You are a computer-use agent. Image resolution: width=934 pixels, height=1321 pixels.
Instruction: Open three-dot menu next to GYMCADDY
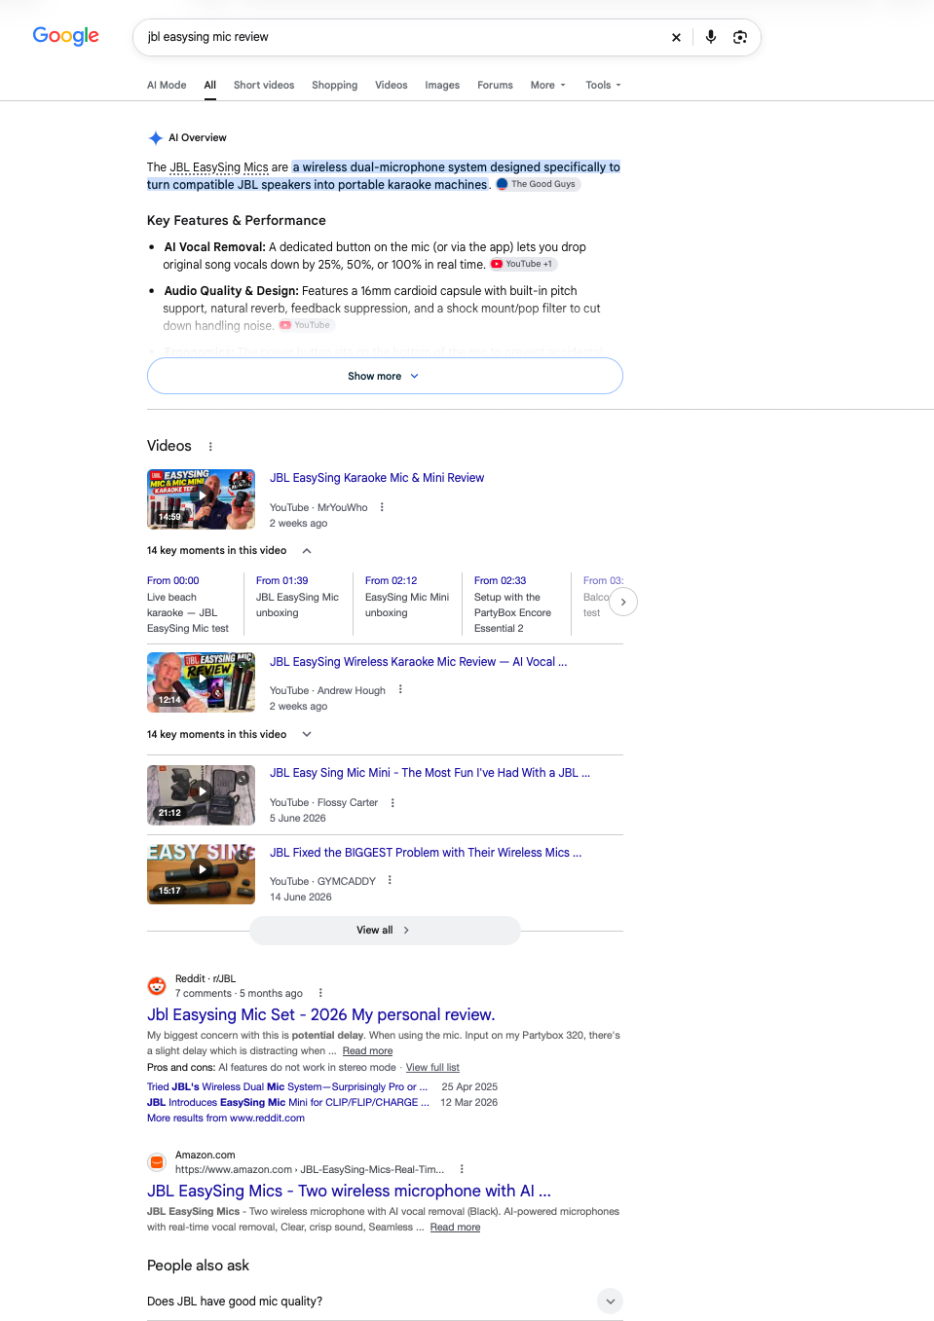click(x=390, y=880)
